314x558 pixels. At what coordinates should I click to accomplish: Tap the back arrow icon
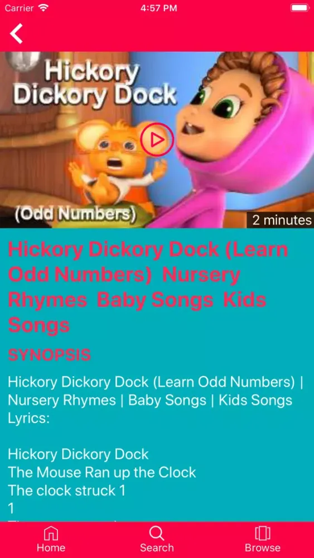[16, 33]
